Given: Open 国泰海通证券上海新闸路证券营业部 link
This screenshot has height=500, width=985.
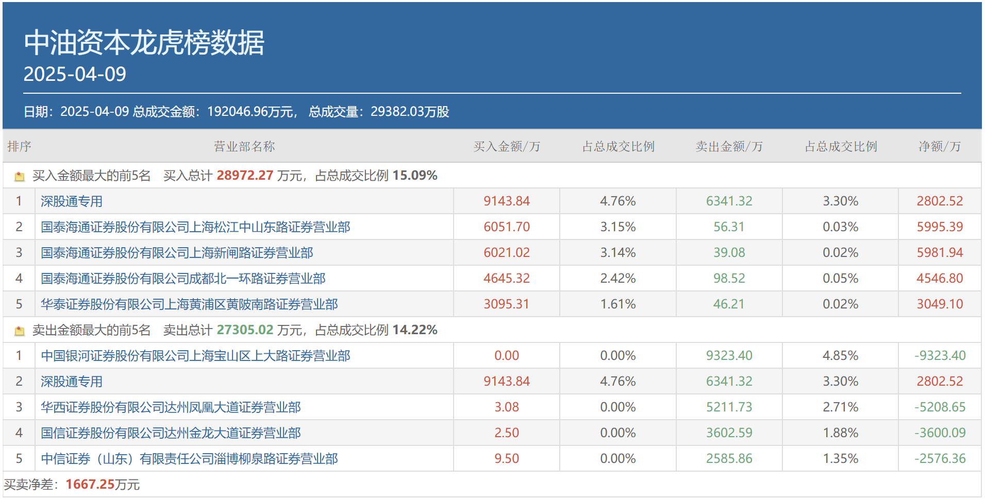Looking at the screenshot, I should (177, 253).
